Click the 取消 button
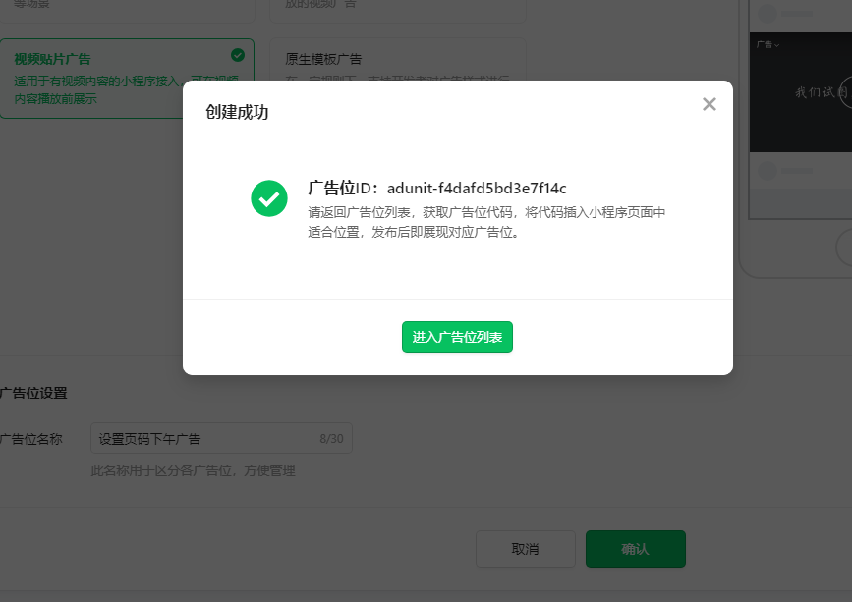 (526, 549)
